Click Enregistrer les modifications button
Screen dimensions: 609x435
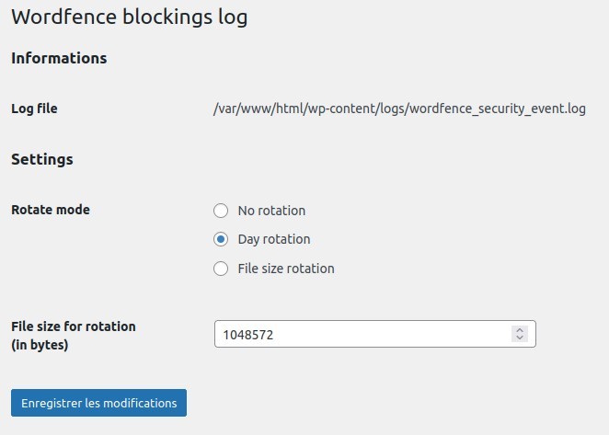click(x=98, y=403)
